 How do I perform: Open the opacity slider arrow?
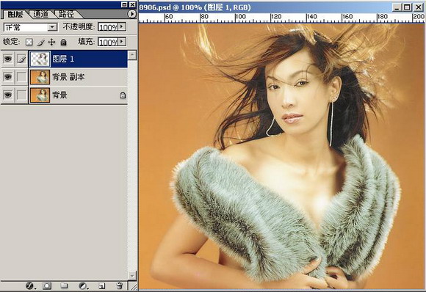[x=122, y=27]
